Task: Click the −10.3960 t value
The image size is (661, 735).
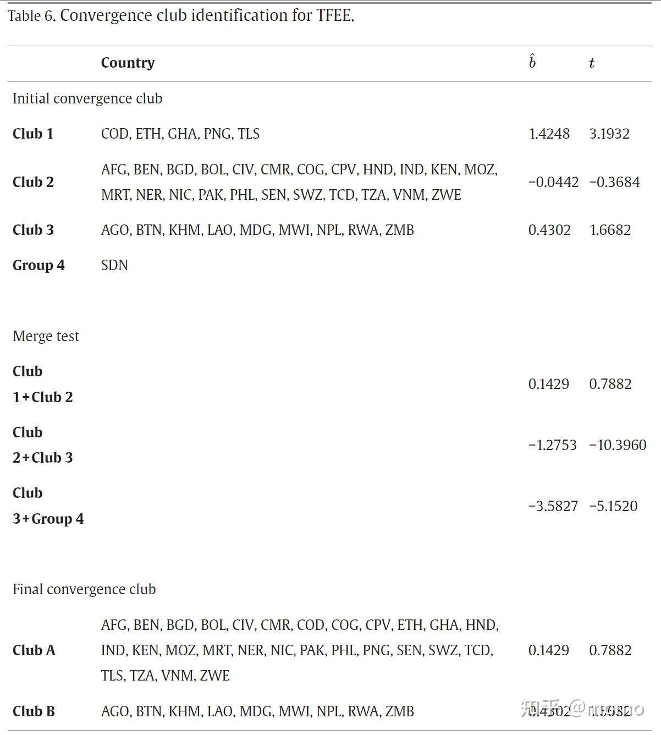Action: point(617,445)
